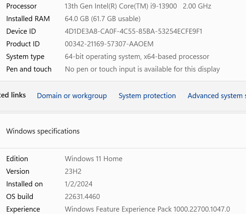Click the 'Windows 11 Home' value

point(93,159)
